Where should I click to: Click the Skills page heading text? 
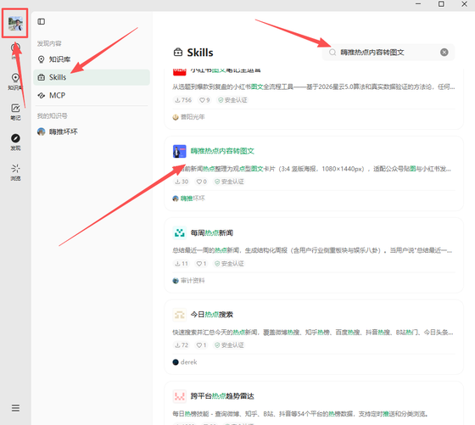coord(200,53)
